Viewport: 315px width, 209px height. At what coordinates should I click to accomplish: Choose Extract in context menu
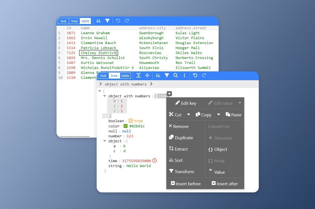tap(178, 149)
